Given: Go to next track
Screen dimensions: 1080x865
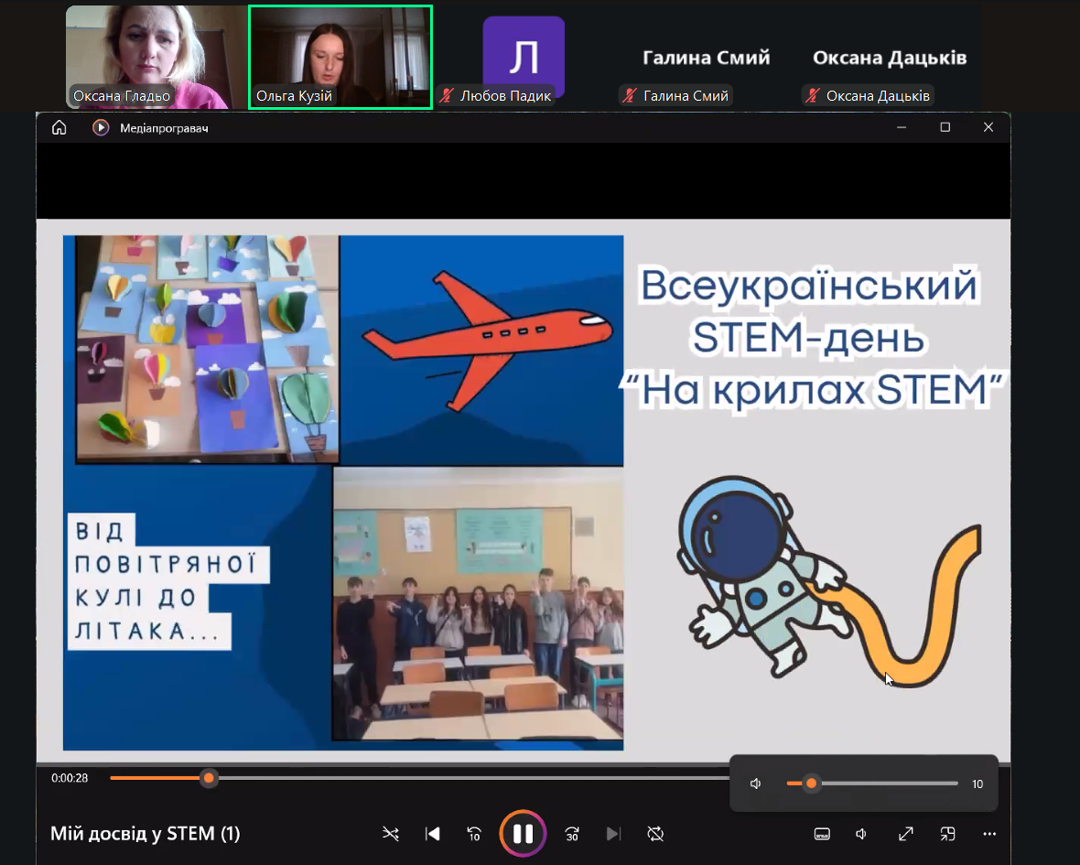Looking at the screenshot, I should pyautogui.click(x=613, y=833).
